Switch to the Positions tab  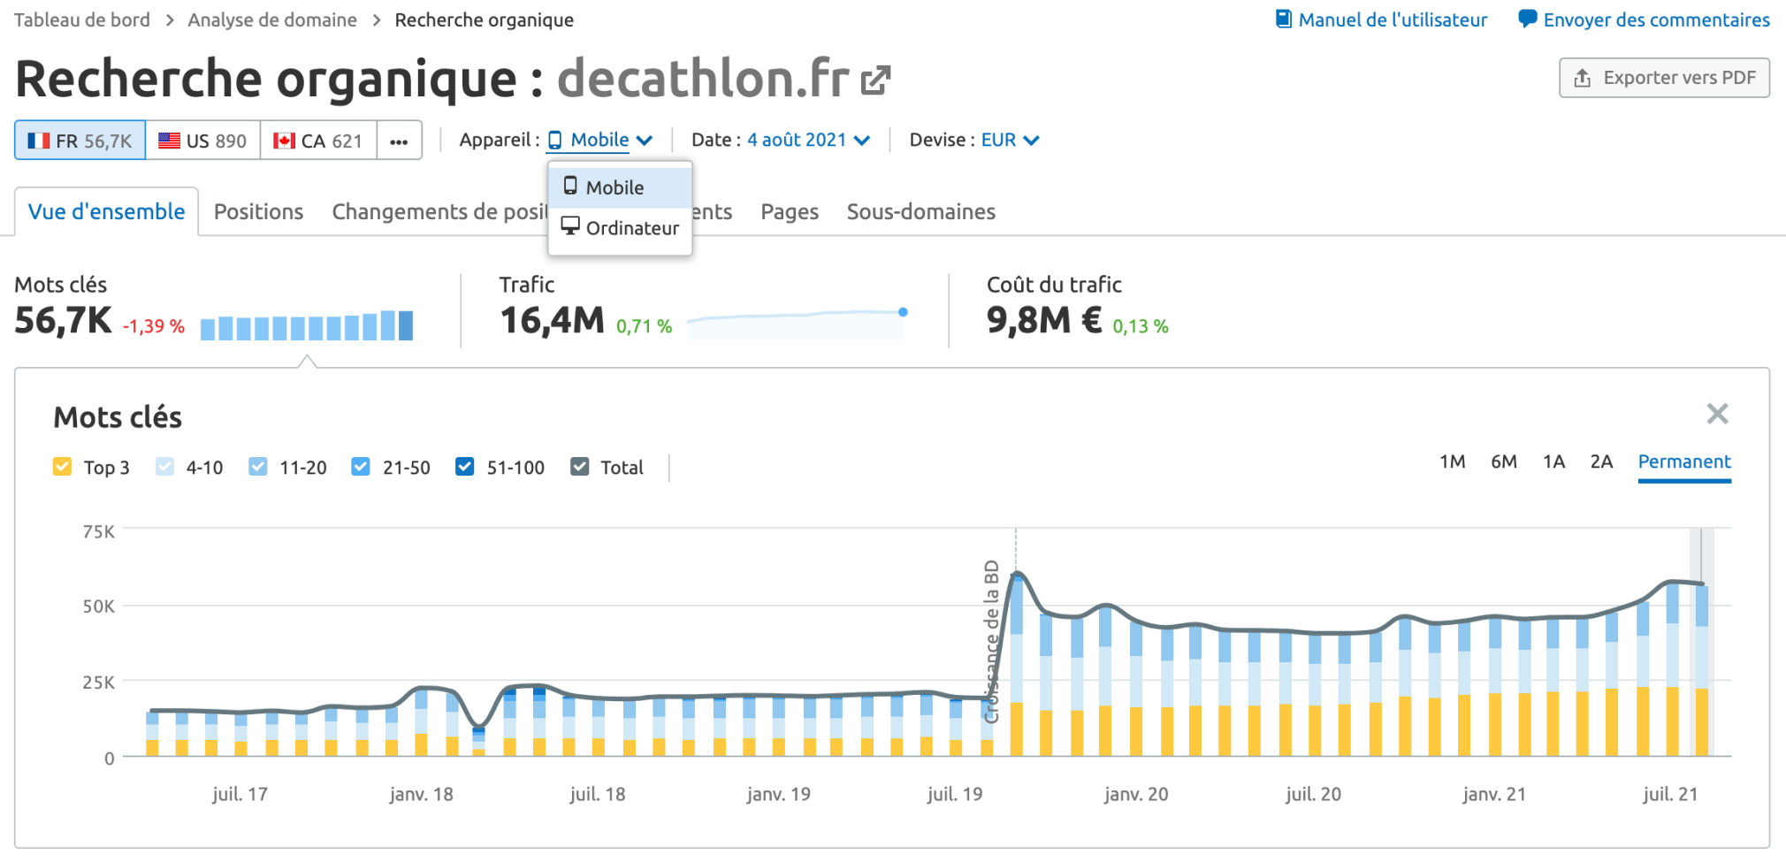258,211
